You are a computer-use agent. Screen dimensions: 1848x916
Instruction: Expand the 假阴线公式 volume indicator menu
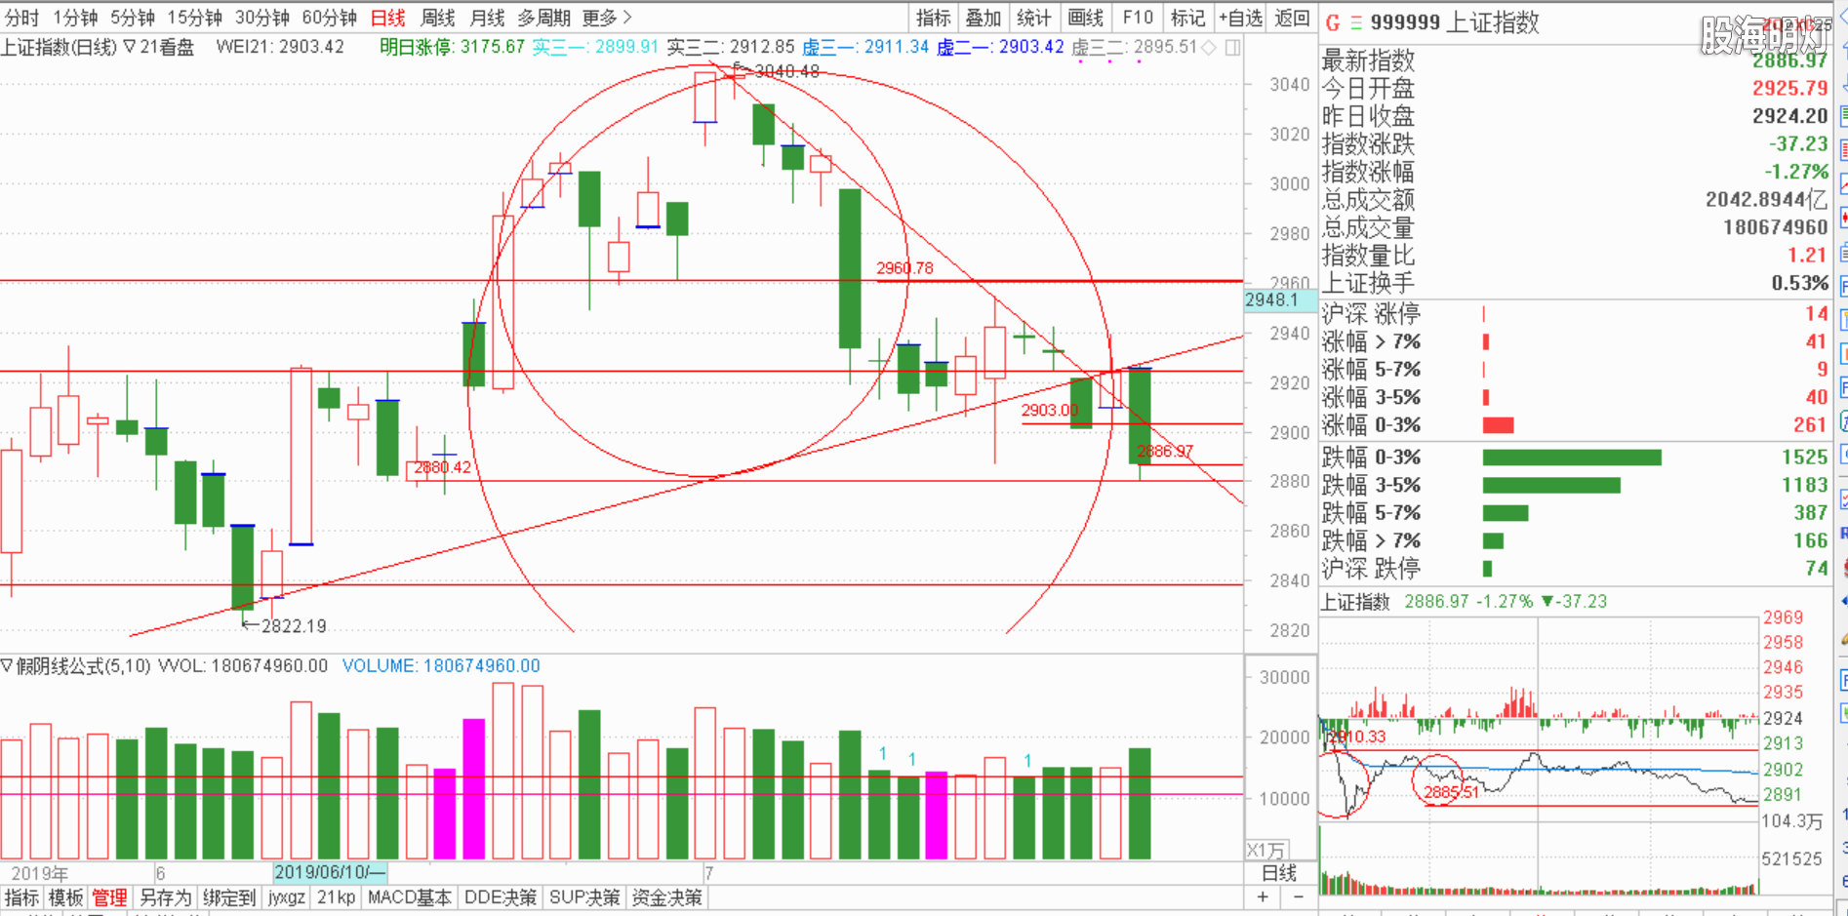pyautogui.click(x=7, y=665)
